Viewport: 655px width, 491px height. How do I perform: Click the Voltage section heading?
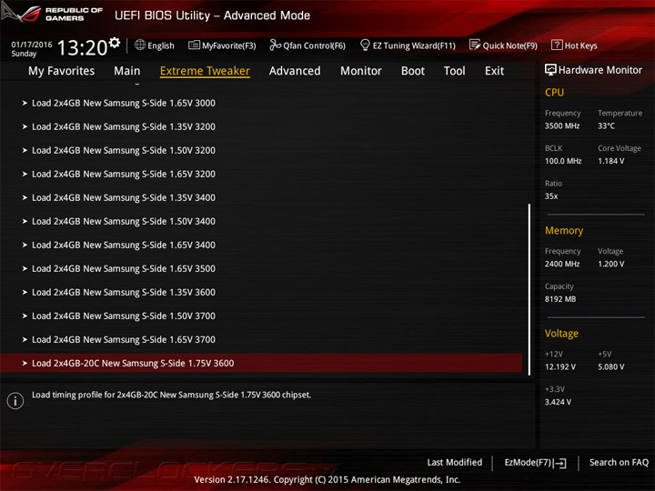[x=561, y=334]
